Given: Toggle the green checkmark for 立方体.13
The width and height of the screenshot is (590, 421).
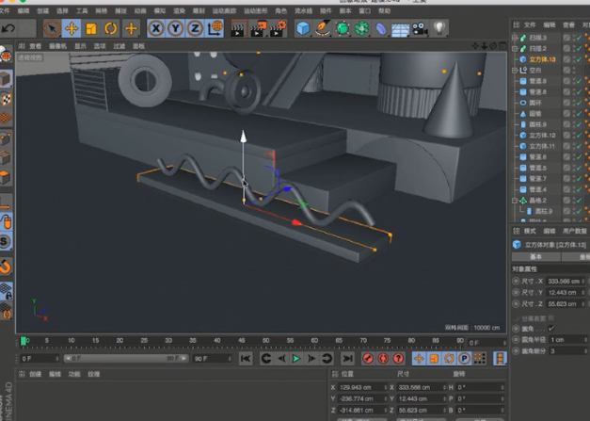Looking at the screenshot, I should (579, 59).
